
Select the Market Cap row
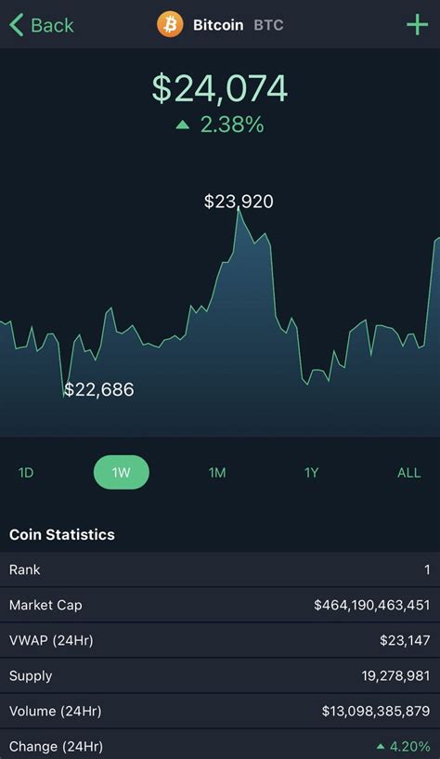(x=220, y=605)
